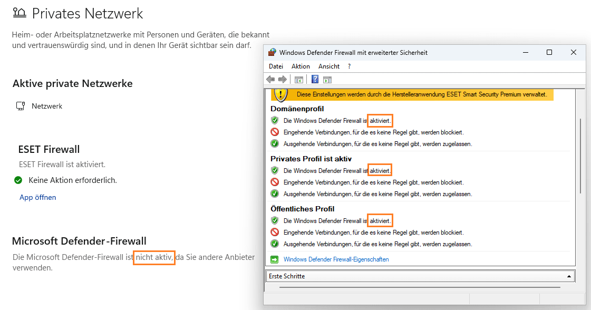591x310 pixels.
Task: Collapse the Erste Schritte section
Action: tap(569, 276)
